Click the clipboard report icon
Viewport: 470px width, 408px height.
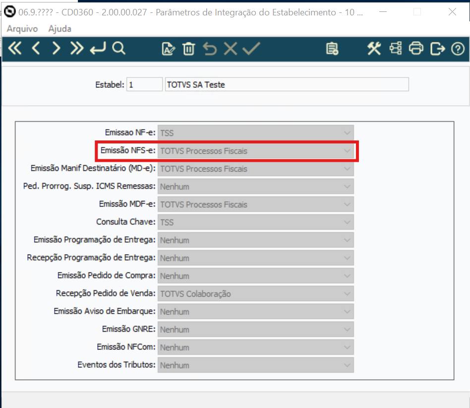(x=332, y=49)
